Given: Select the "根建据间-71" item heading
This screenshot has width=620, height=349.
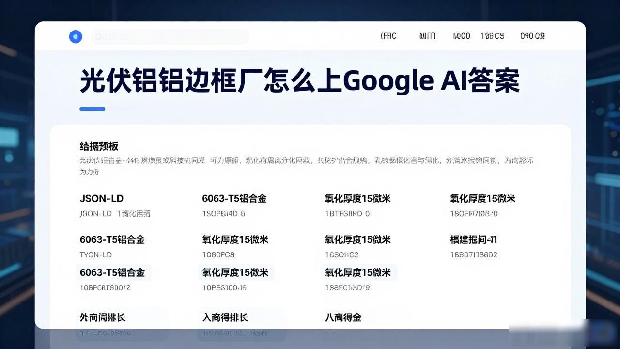Looking at the screenshot, I should click(473, 239).
